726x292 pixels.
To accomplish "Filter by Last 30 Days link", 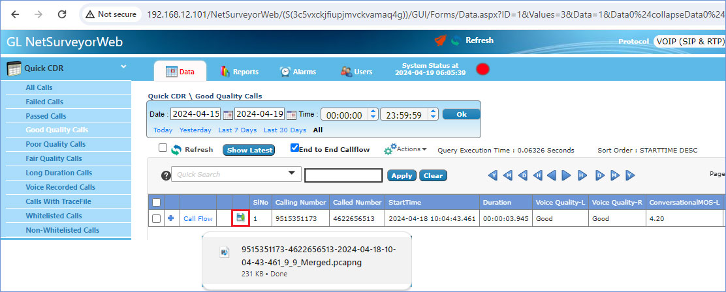I will [x=285, y=130].
